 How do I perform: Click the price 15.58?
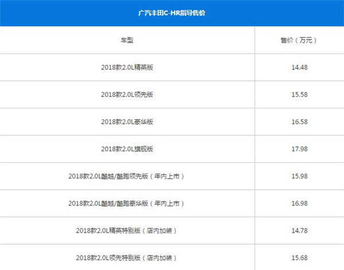299,95
